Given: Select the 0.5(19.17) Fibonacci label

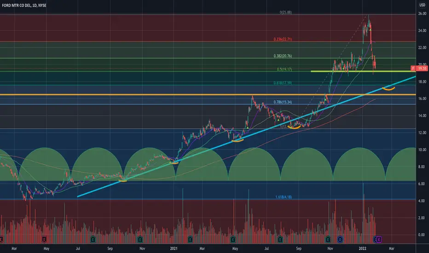Looking at the screenshot, I should pyautogui.click(x=284, y=69).
